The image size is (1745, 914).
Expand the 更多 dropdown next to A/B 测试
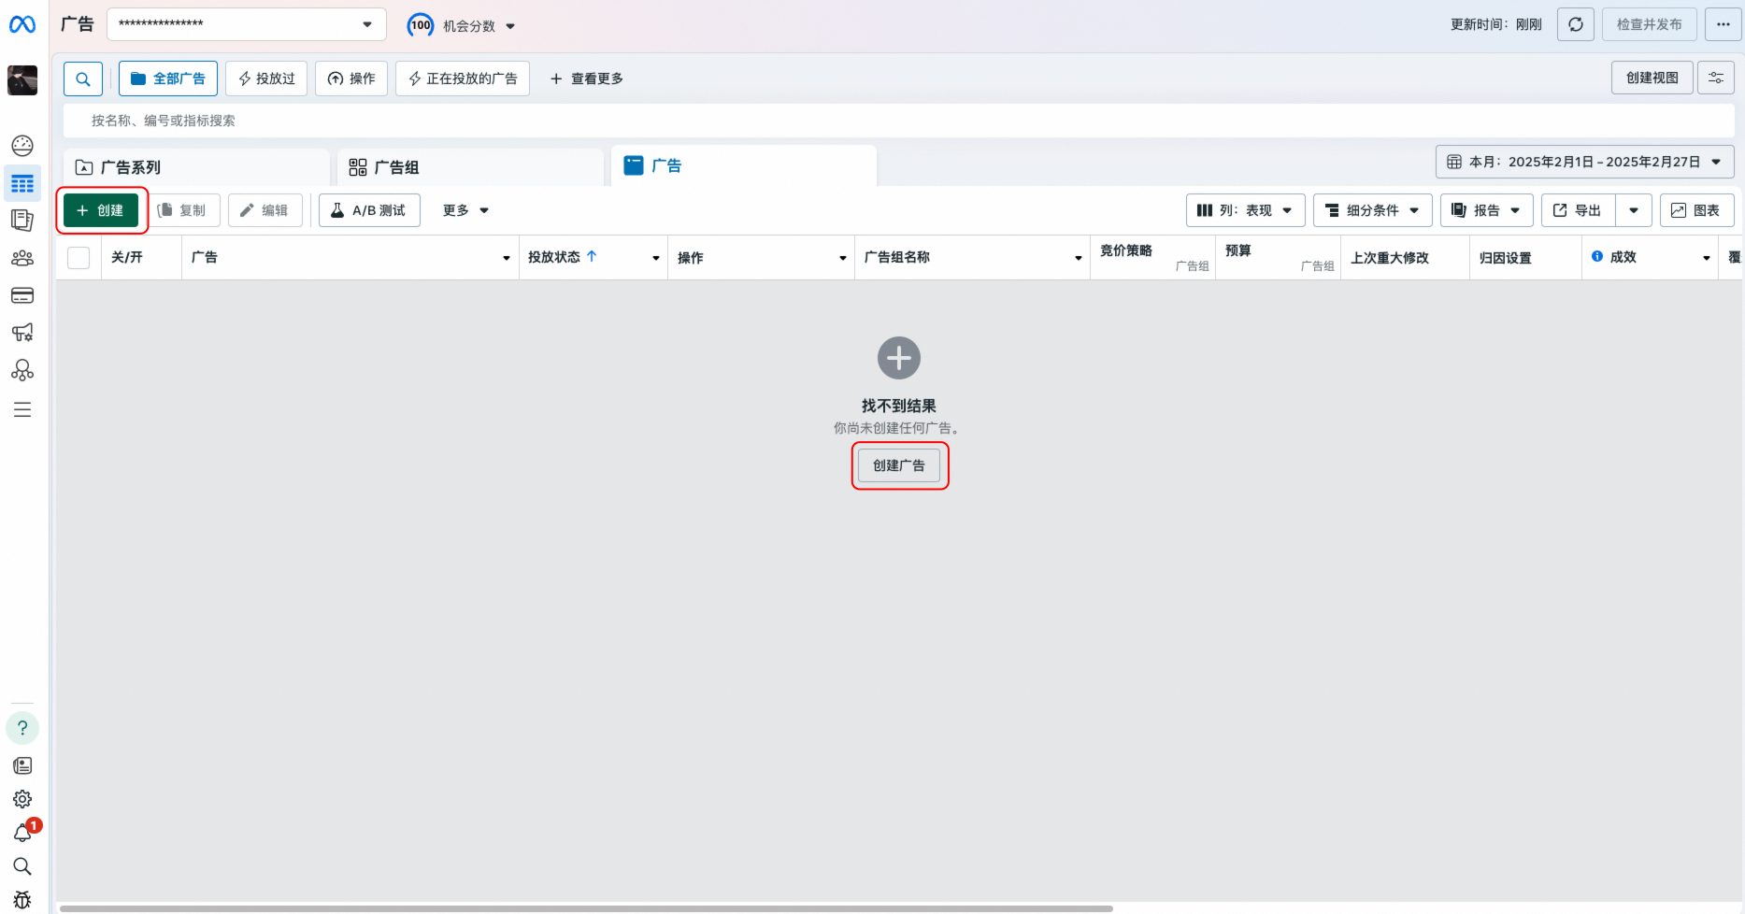click(465, 210)
